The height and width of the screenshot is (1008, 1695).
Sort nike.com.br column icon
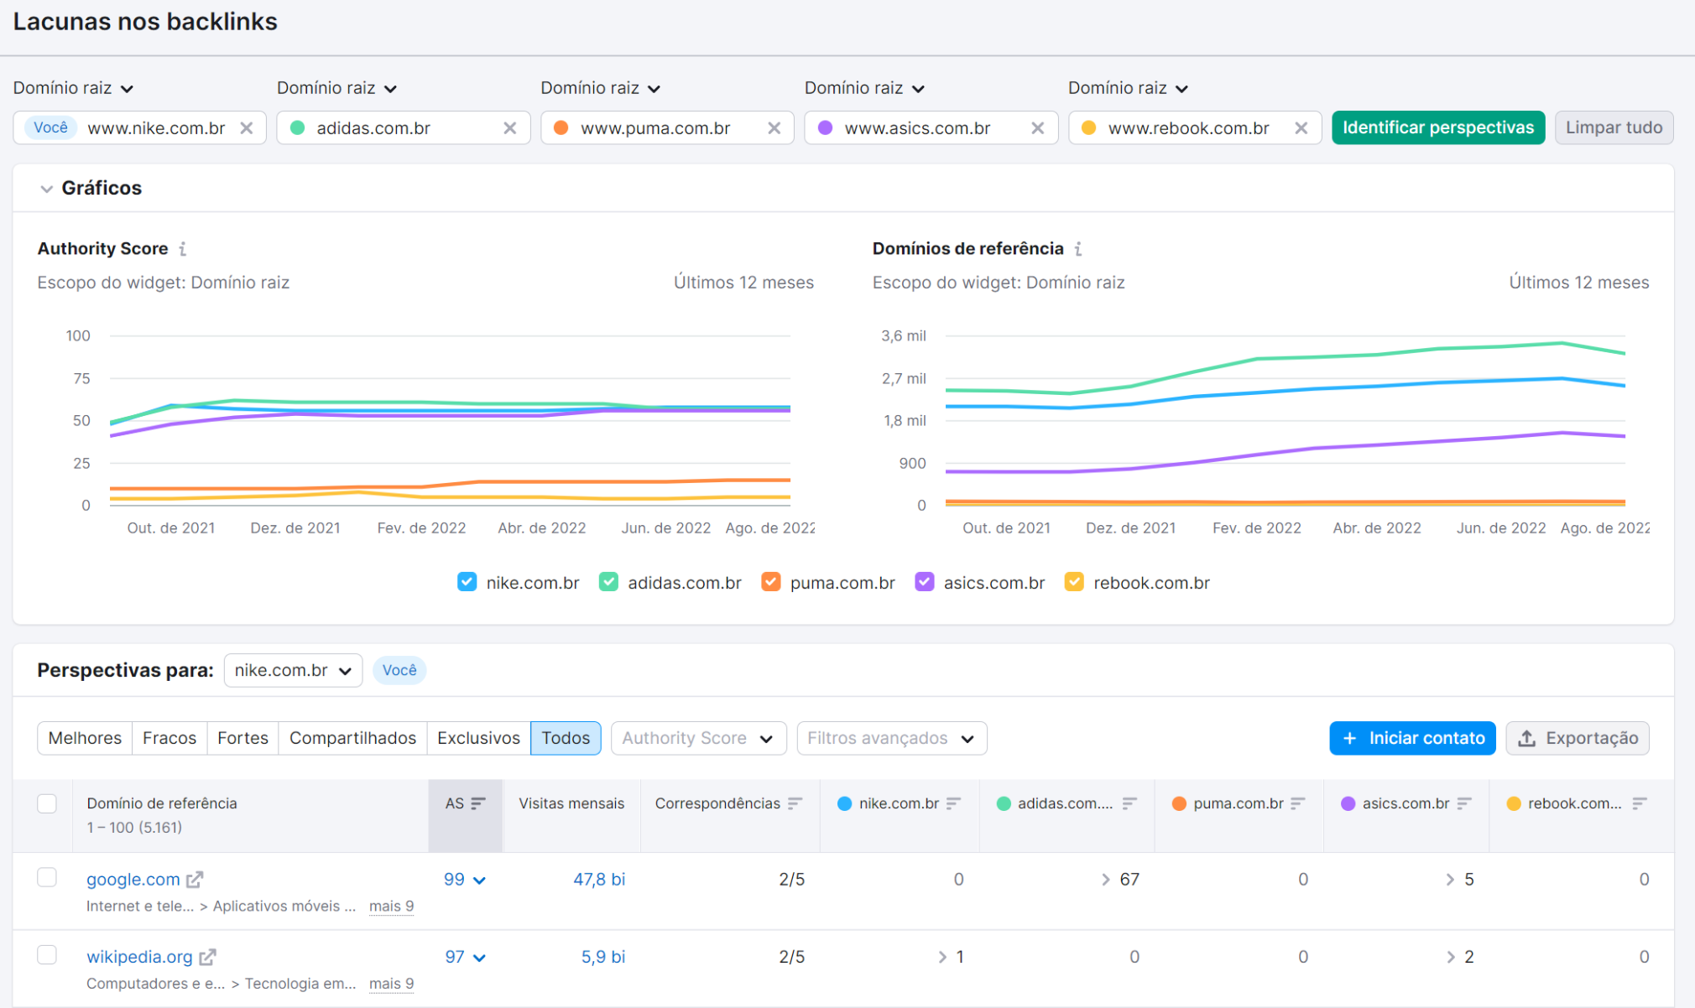click(953, 803)
